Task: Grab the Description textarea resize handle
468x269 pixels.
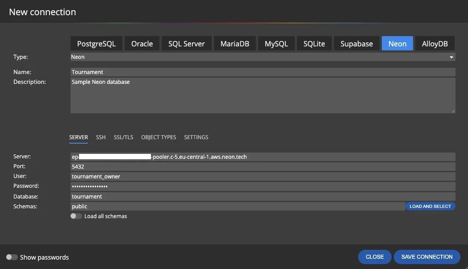Action: coord(453,111)
